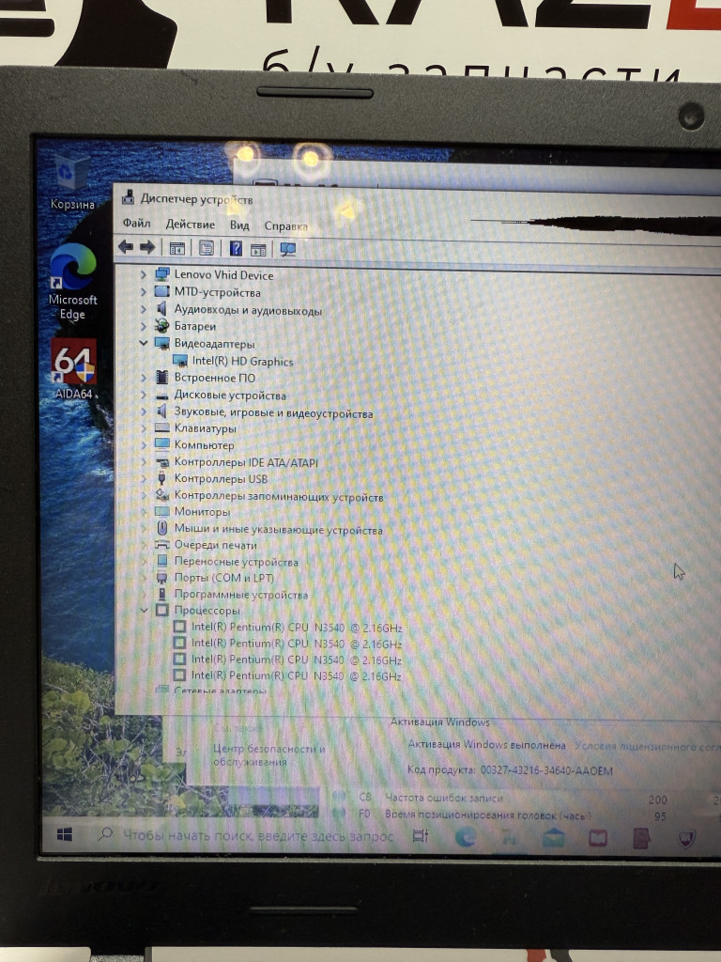721x962 pixels.
Task: Click the Батареи battery icon
Action: [161, 326]
